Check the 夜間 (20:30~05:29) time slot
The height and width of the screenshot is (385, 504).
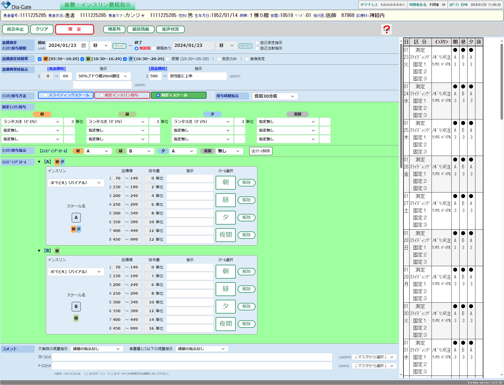(167, 59)
